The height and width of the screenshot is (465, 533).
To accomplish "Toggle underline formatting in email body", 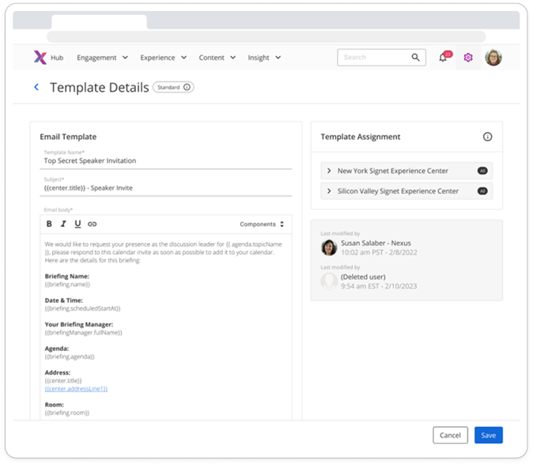I will (77, 225).
